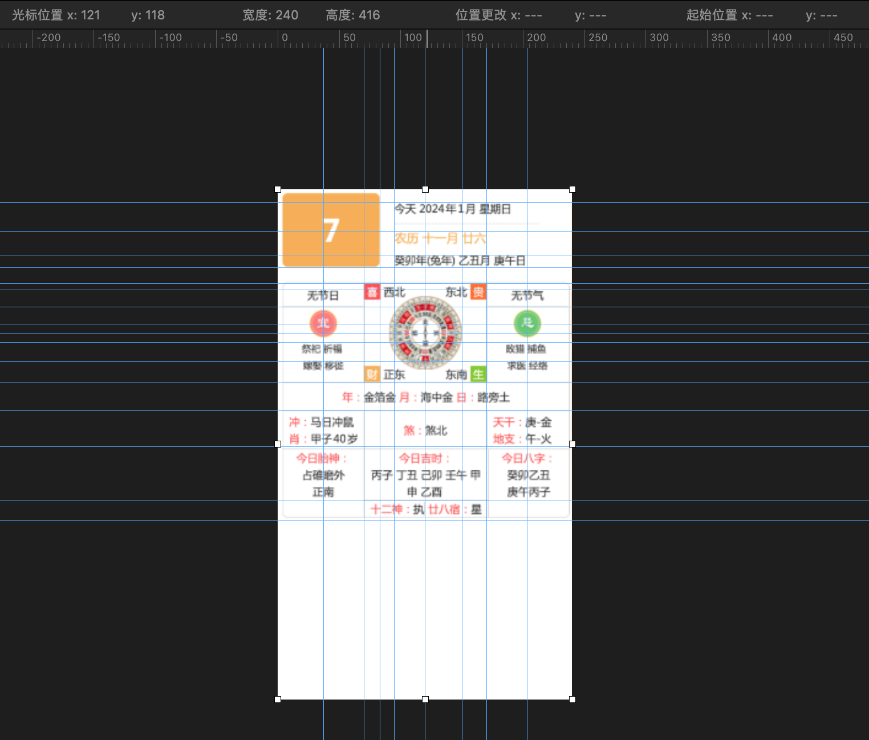The image size is (869, 740).
Task: Click the 西北 direction label
Action: [395, 292]
